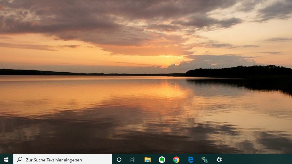The height and width of the screenshot is (164, 292).
Task: Browse the web with Edge
Action: click(190, 160)
